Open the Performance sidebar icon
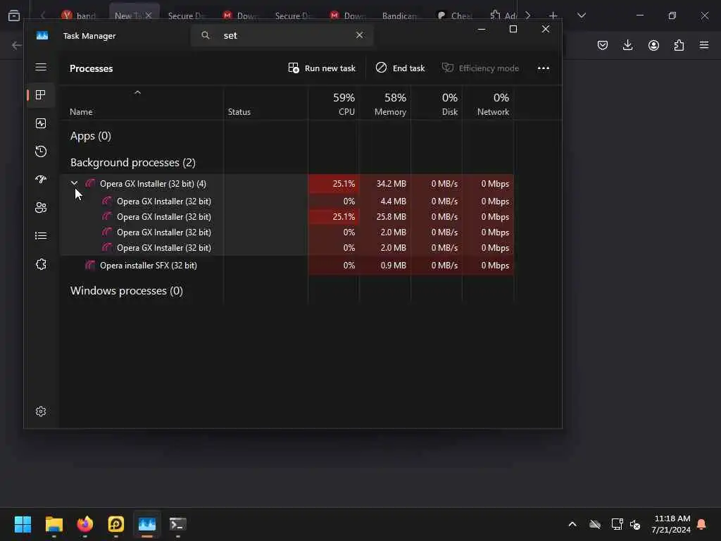 40,123
